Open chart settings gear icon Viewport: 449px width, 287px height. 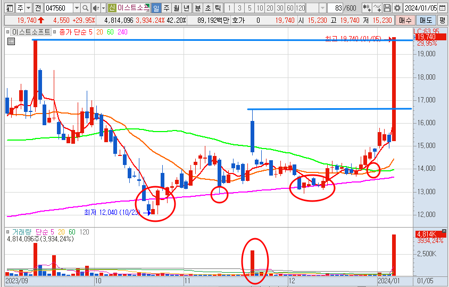coord(397,8)
